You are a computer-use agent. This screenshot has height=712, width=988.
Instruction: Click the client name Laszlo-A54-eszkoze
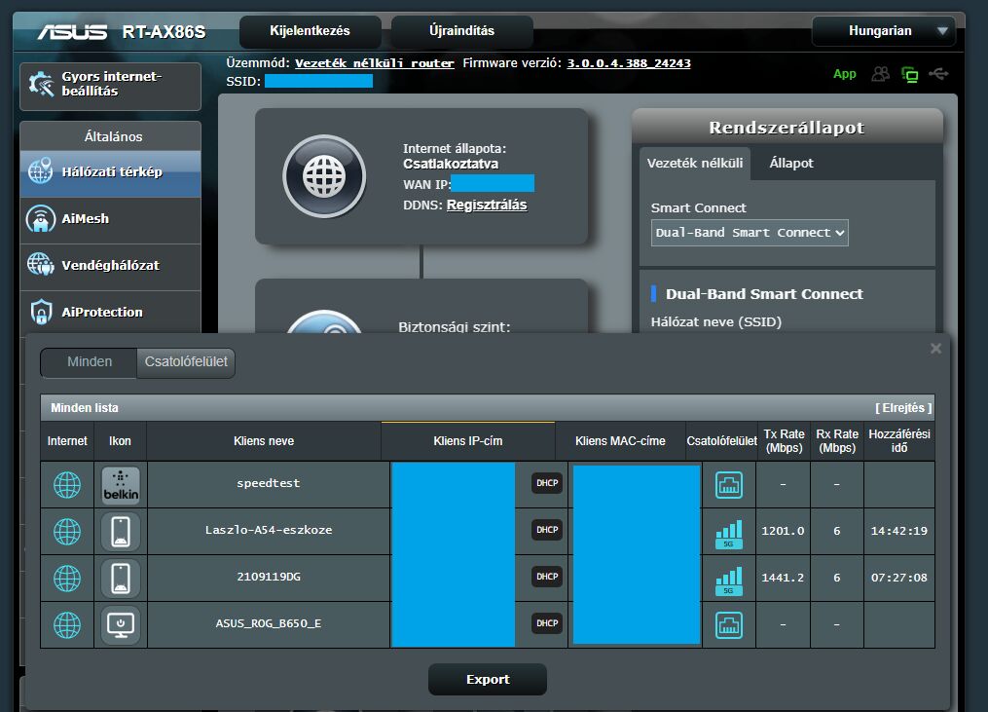point(269,530)
